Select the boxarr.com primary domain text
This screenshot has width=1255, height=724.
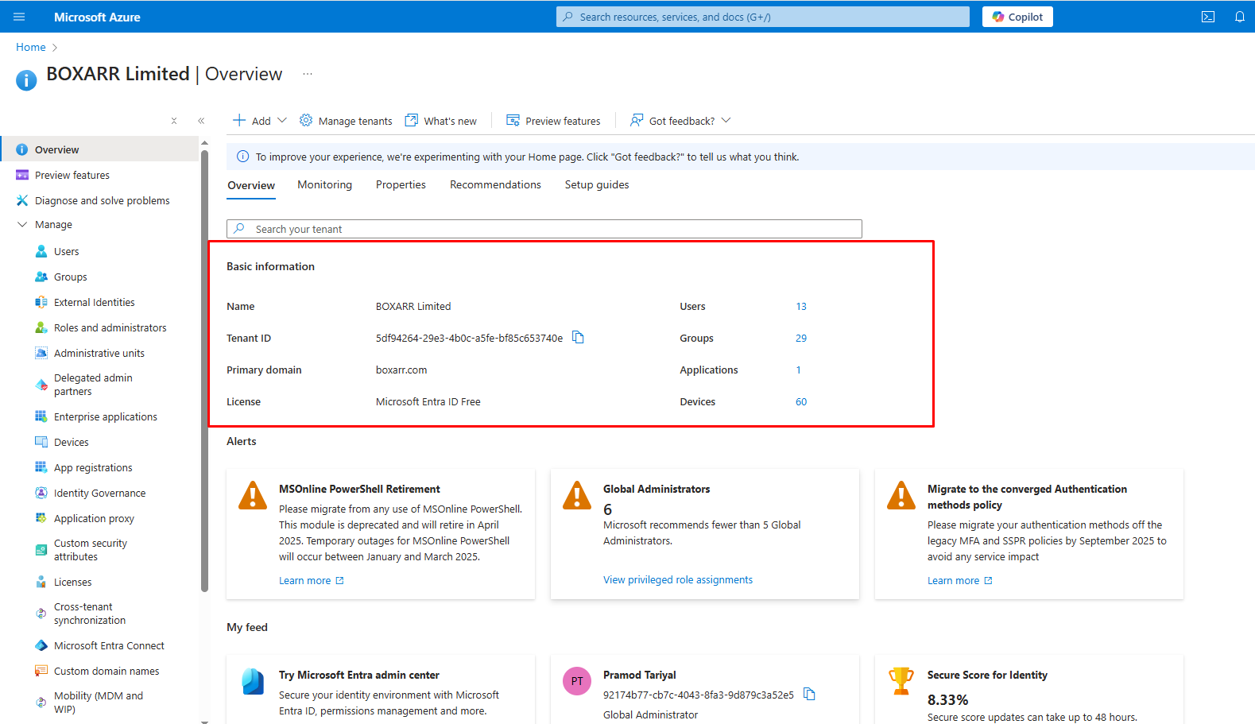401,370
